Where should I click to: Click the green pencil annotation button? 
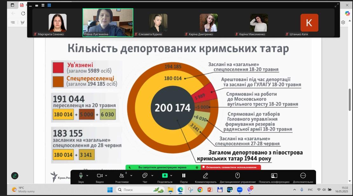click(15, 176)
